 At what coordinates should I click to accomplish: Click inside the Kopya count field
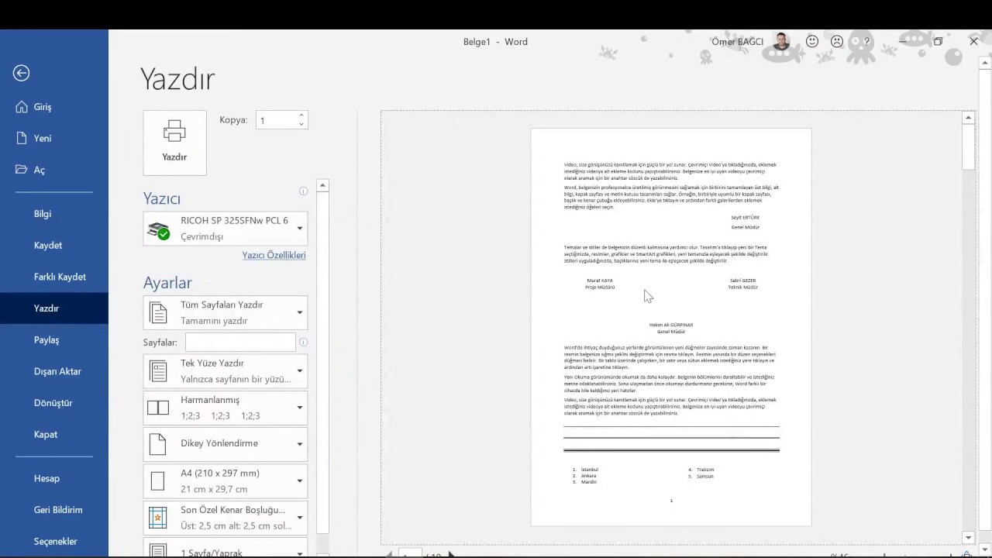276,120
